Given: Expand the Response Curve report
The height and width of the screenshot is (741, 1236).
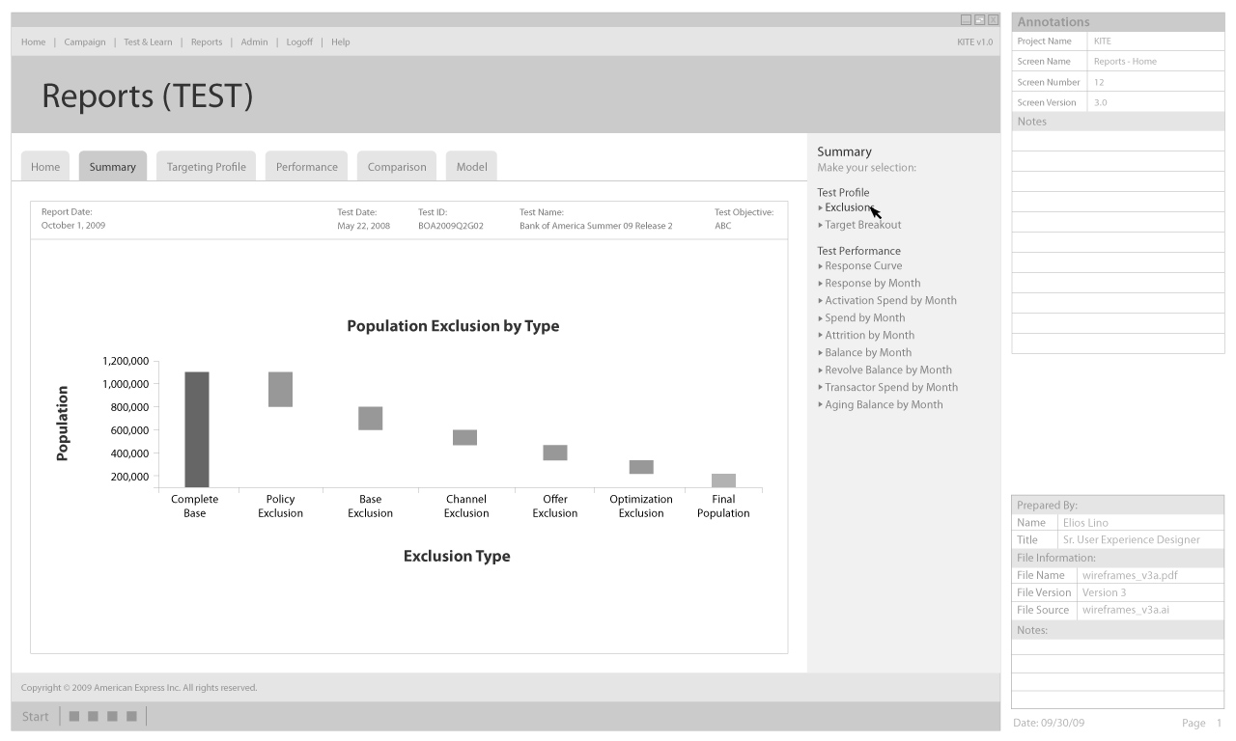Looking at the screenshot, I should (x=863, y=266).
